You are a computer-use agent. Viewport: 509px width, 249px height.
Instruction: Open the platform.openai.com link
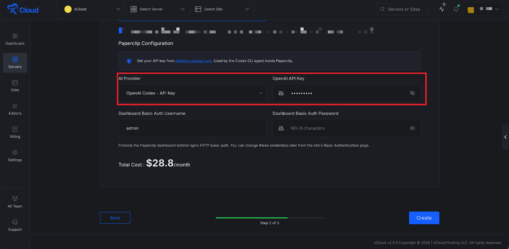(x=193, y=61)
